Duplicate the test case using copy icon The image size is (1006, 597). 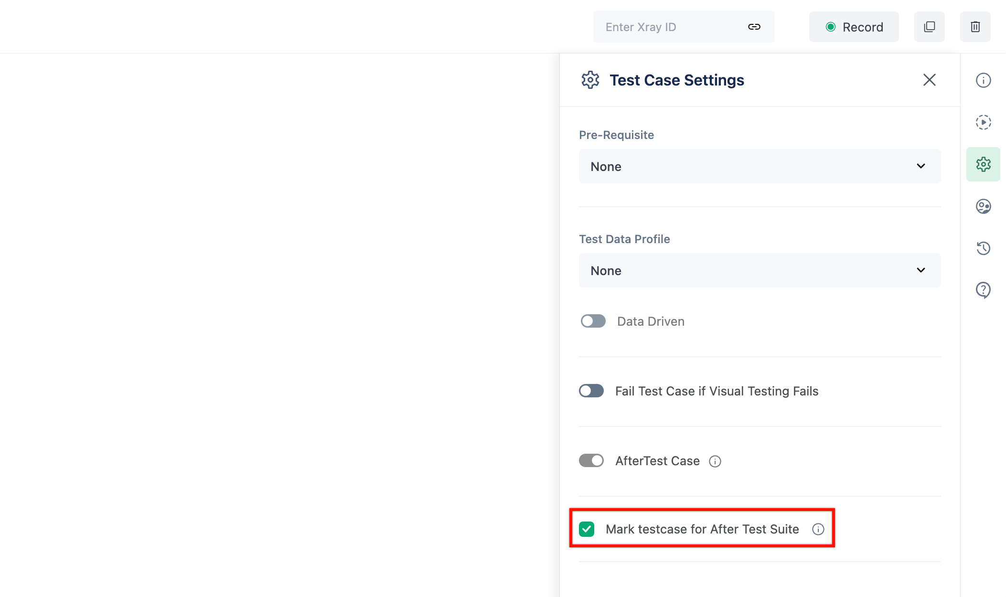tap(929, 27)
